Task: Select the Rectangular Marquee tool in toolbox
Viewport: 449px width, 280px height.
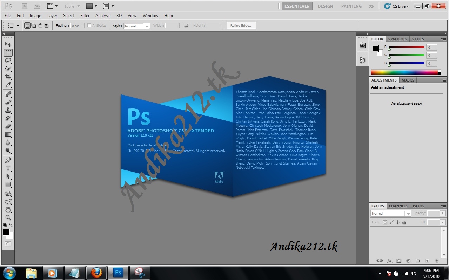Action: (x=8, y=53)
